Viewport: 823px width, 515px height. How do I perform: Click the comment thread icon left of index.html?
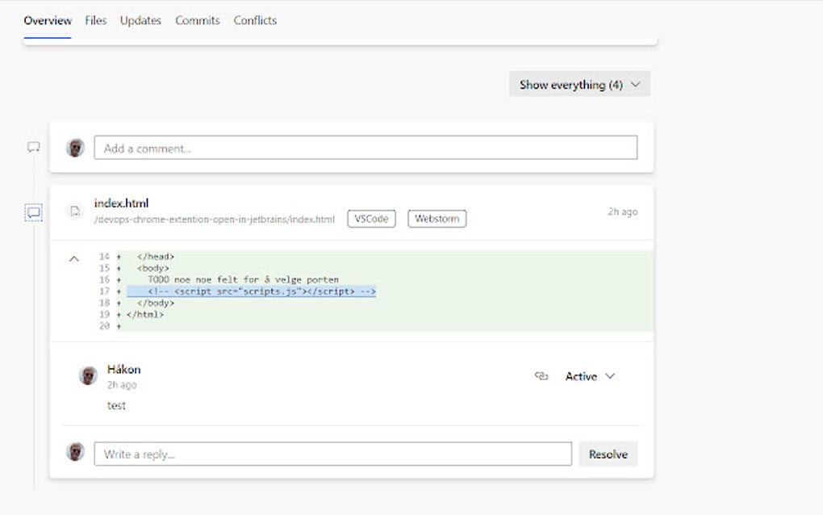click(34, 212)
